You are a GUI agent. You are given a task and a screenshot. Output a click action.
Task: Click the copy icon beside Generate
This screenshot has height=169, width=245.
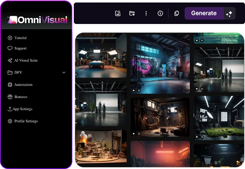pos(177,13)
